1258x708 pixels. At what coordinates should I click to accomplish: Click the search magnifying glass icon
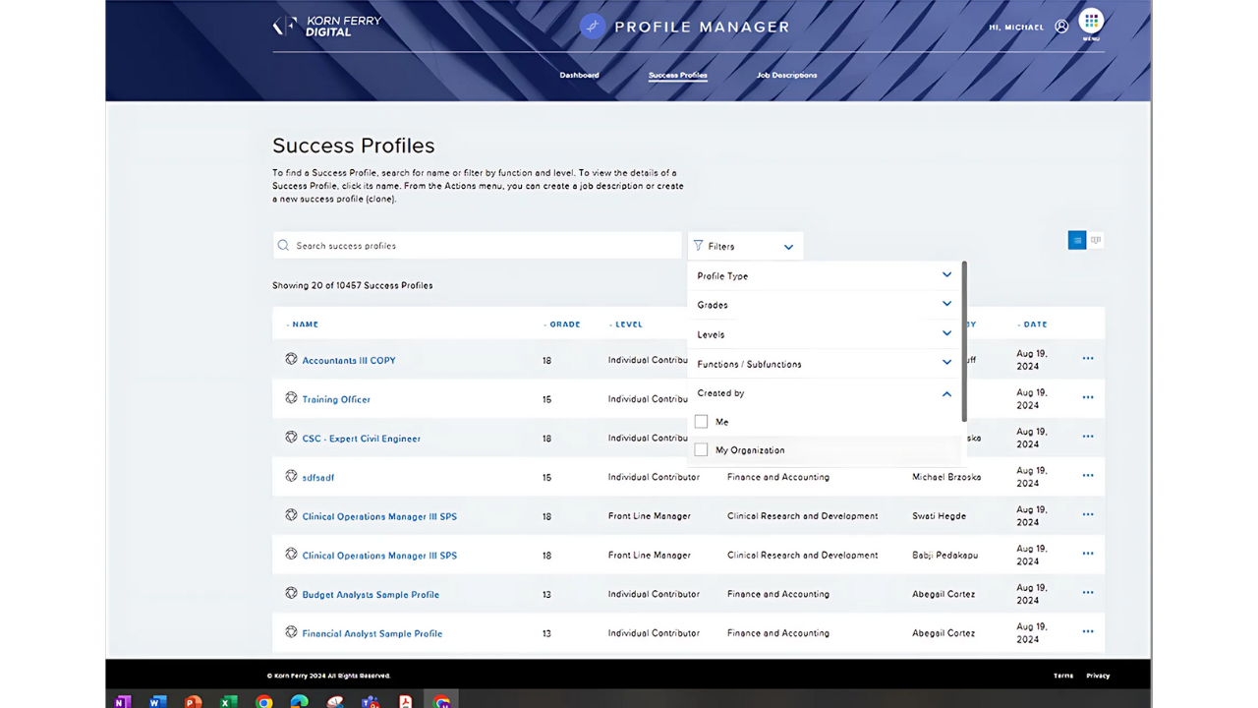(x=283, y=245)
